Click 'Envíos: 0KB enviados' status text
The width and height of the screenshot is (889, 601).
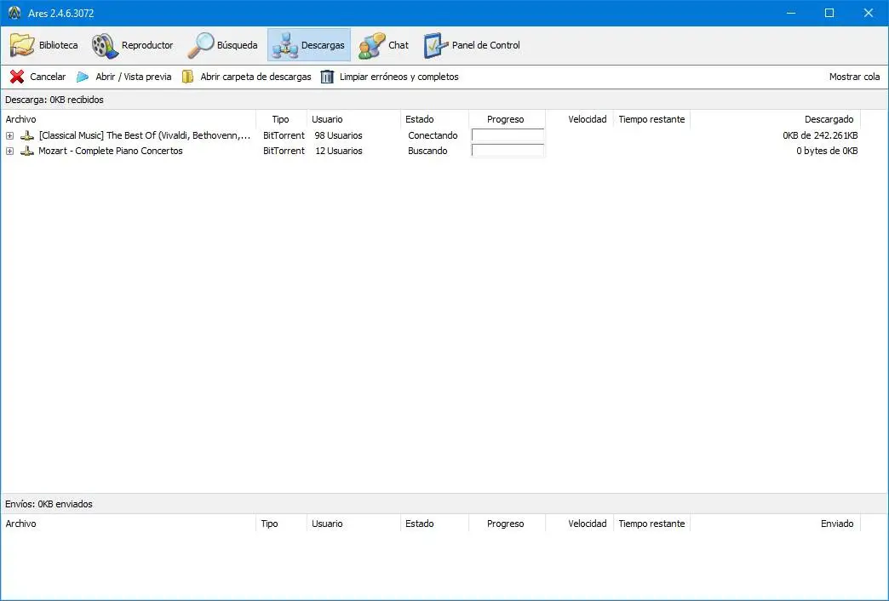(x=49, y=504)
